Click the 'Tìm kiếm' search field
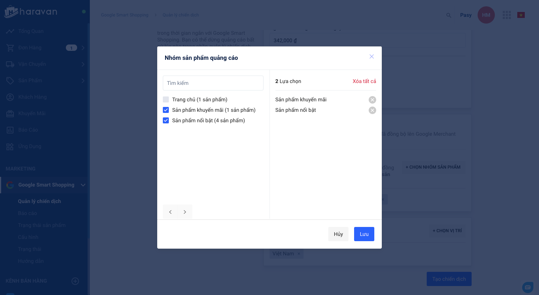The width and height of the screenshot is (539, 295). [x=213, y=83]
